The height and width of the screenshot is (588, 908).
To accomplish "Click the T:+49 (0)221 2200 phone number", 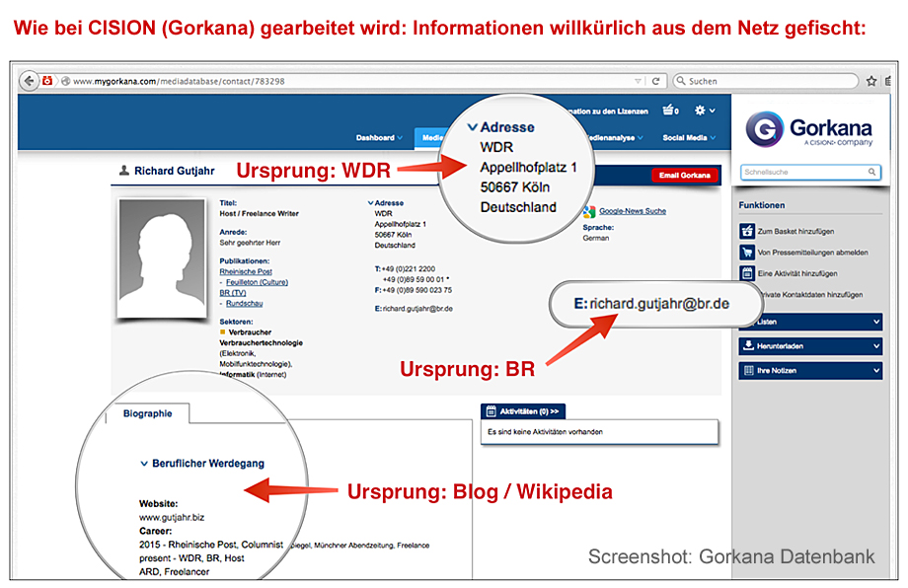I will 405,269.
